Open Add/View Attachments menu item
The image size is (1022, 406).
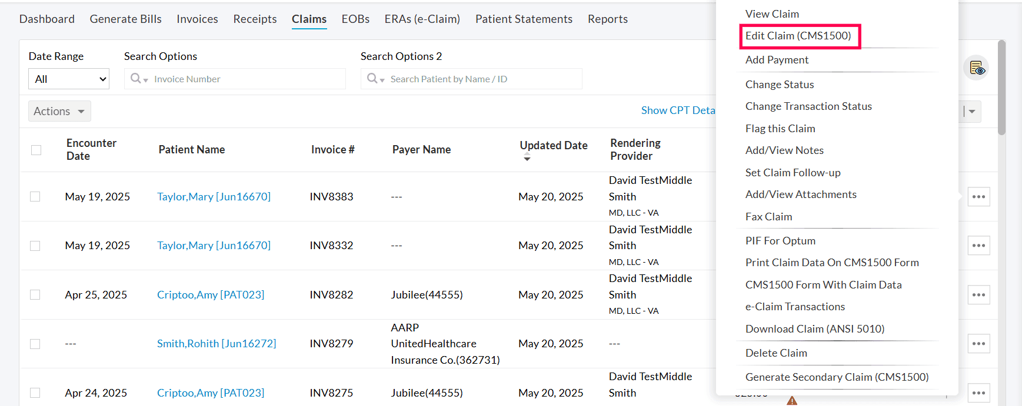801,194
